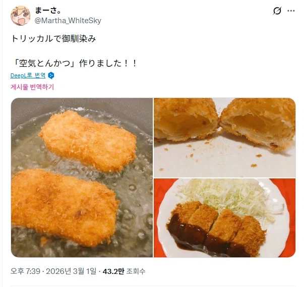Click the tweet text 空気とんかつ line
The image size is (304, 287).
[x=74, y=63]
